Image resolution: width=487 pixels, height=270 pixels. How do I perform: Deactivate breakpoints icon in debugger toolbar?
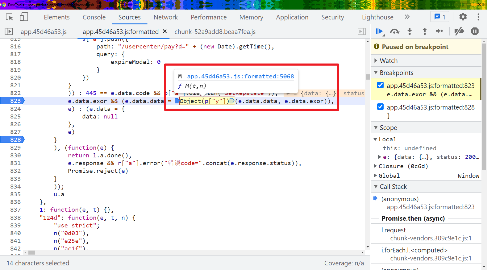(459, 31)
